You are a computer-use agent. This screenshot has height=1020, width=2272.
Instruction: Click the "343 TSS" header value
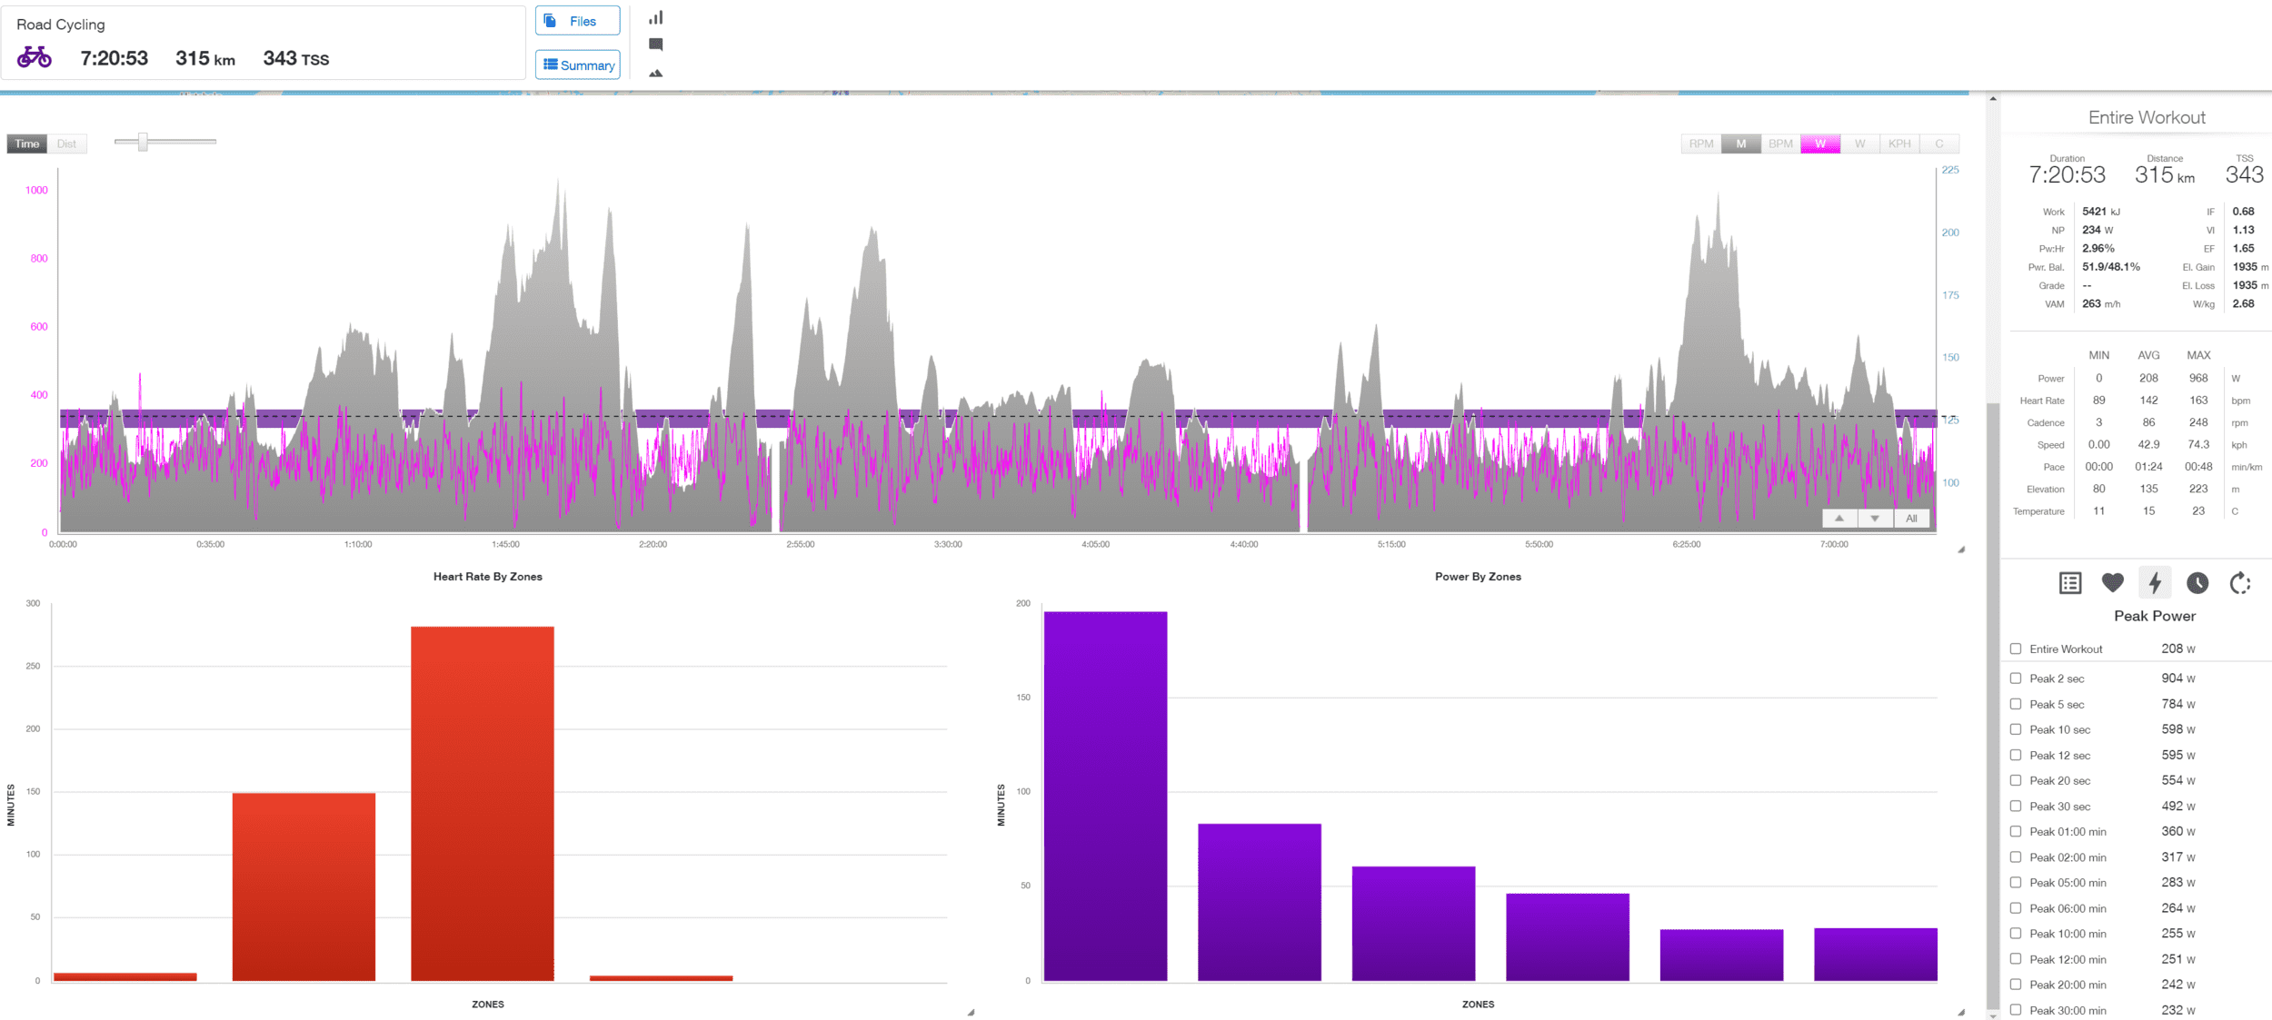point(296,58)
